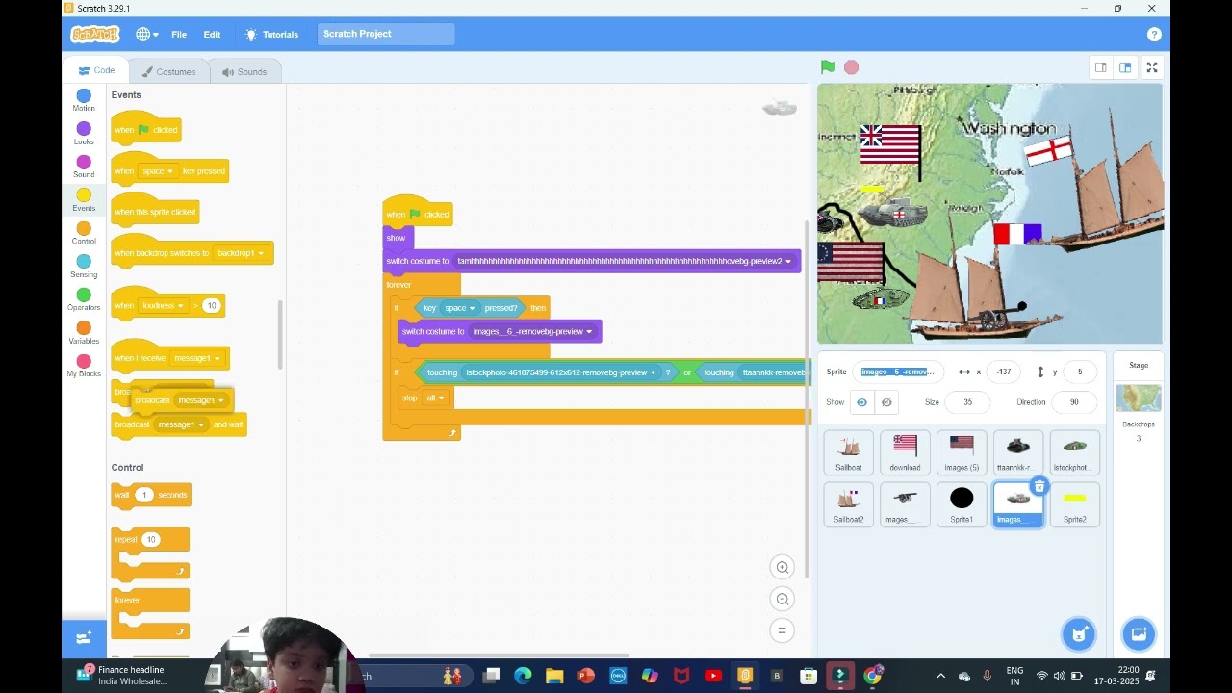Screen dimensions: 1232x693
Task: Click the sprite y position field
Action: point(1080,372)
